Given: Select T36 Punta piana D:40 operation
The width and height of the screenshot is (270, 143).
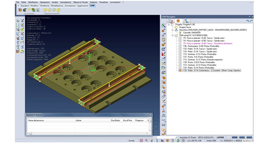Looking at the screenshot, I should (x=201, y=46).
